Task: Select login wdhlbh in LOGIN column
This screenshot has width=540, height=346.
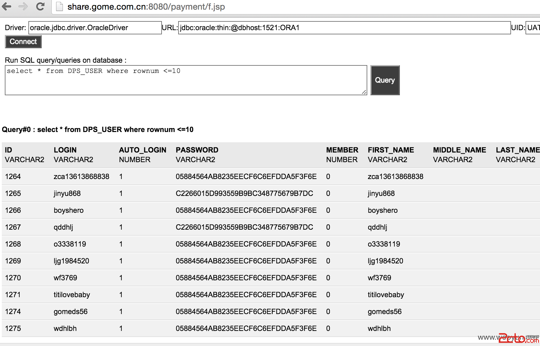Action: [x=65, y=329]
